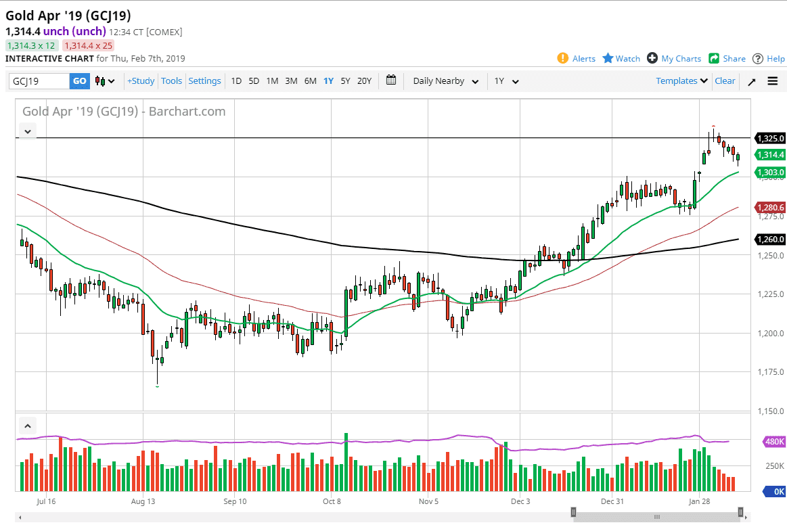787x525 pixels.
Task: Expand the Daily Nearby dropdown
Action: 445,81
